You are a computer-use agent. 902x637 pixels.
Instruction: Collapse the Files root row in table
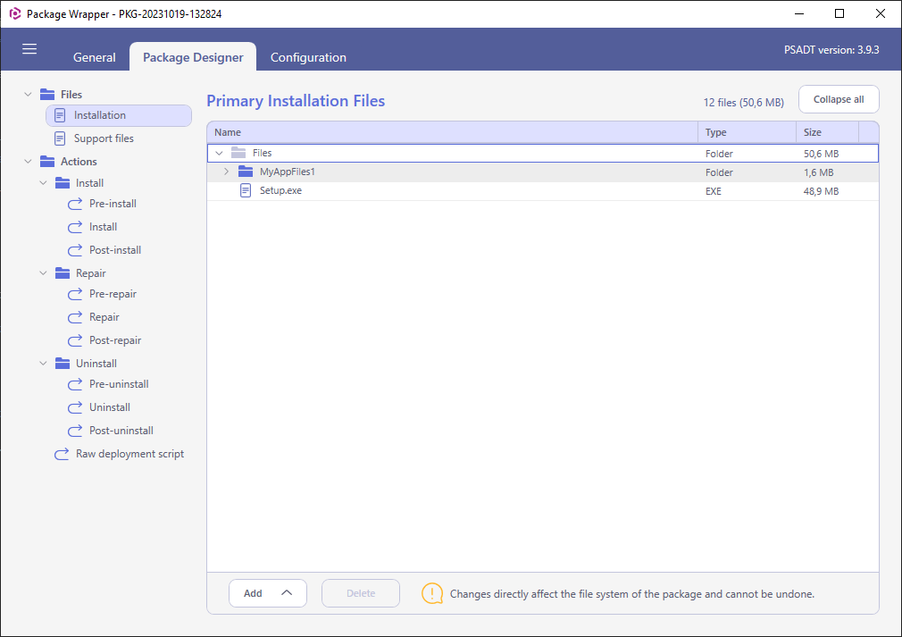tap(219, 153)
